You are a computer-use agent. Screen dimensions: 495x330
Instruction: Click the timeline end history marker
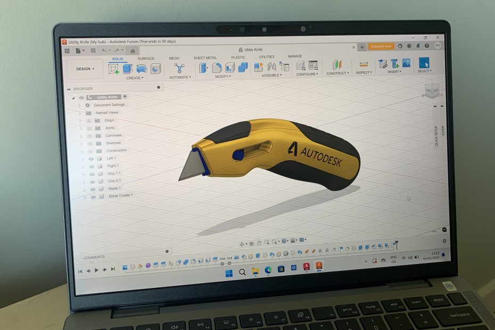click(x=396, y=244)
